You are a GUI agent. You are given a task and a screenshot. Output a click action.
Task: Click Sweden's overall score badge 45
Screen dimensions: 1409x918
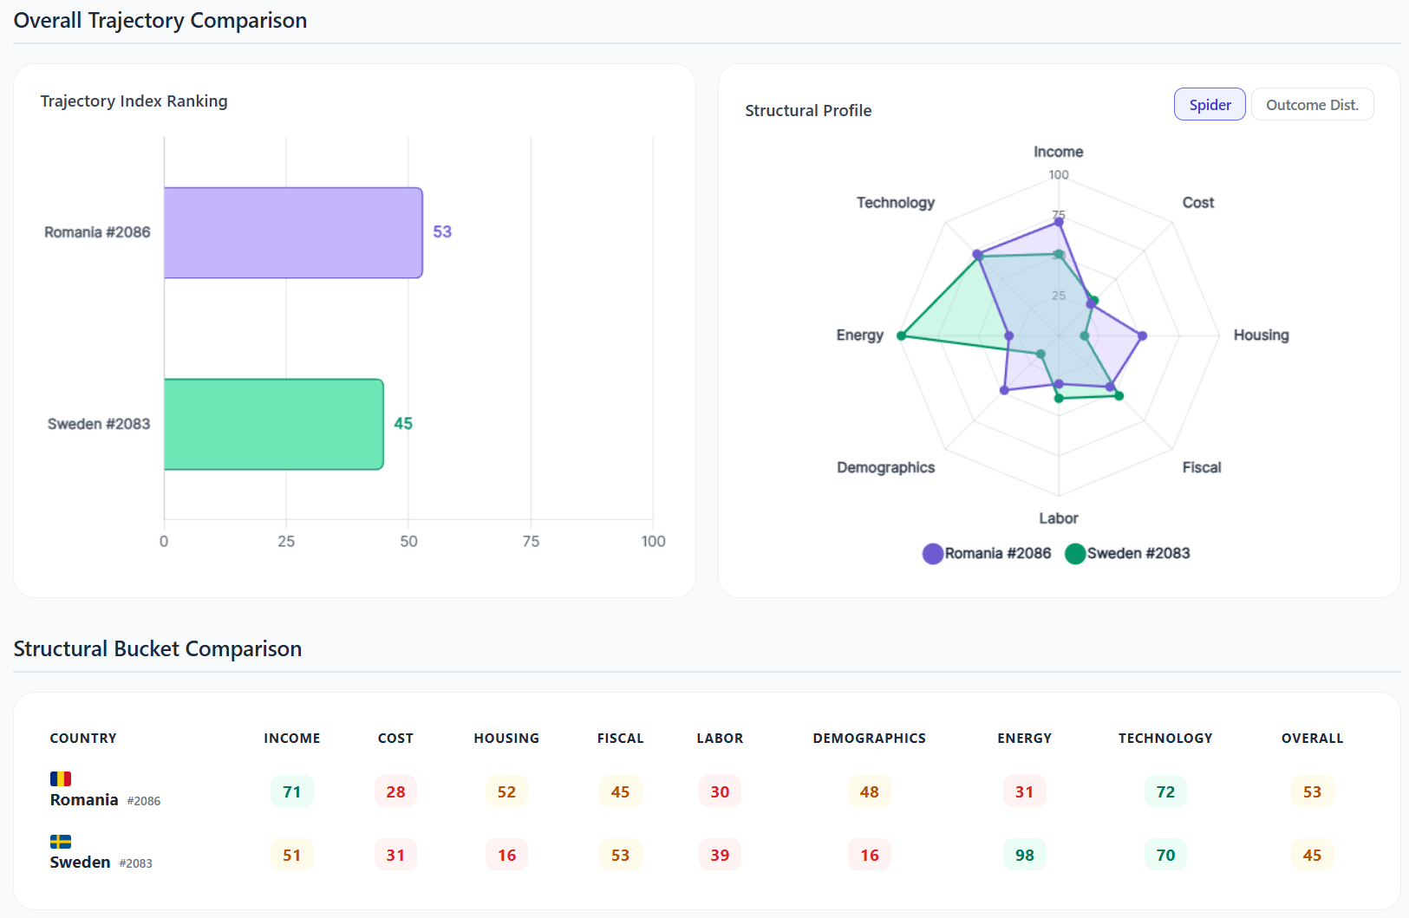click(x=1312, y=855)
